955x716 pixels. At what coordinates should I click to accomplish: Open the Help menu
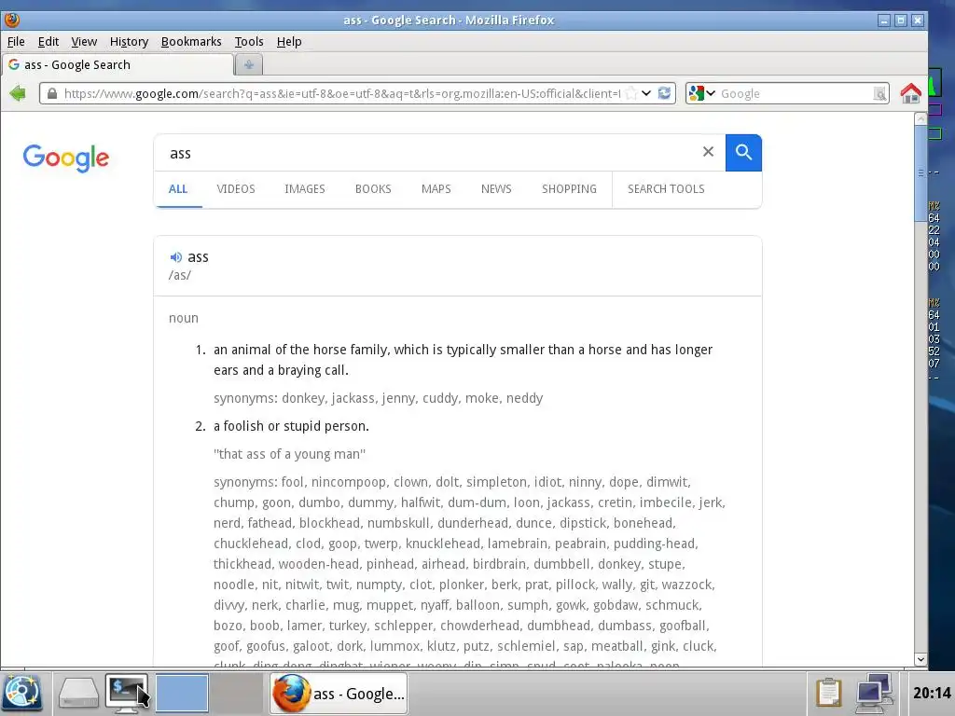pyautogui.click(x=289, y=41)
